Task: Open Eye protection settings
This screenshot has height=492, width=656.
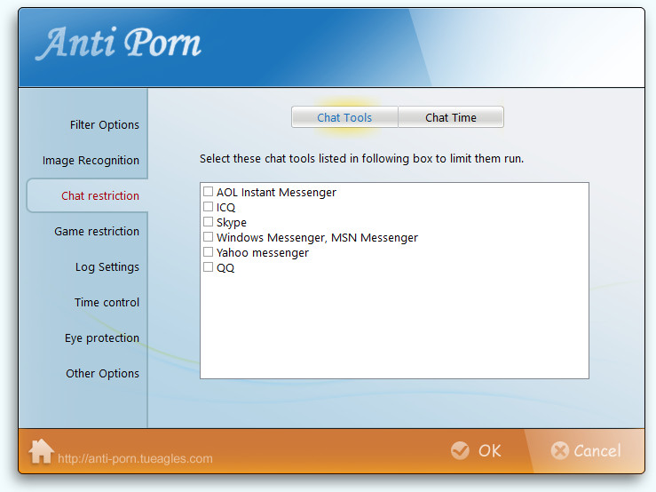Action: tap(102, 337)
